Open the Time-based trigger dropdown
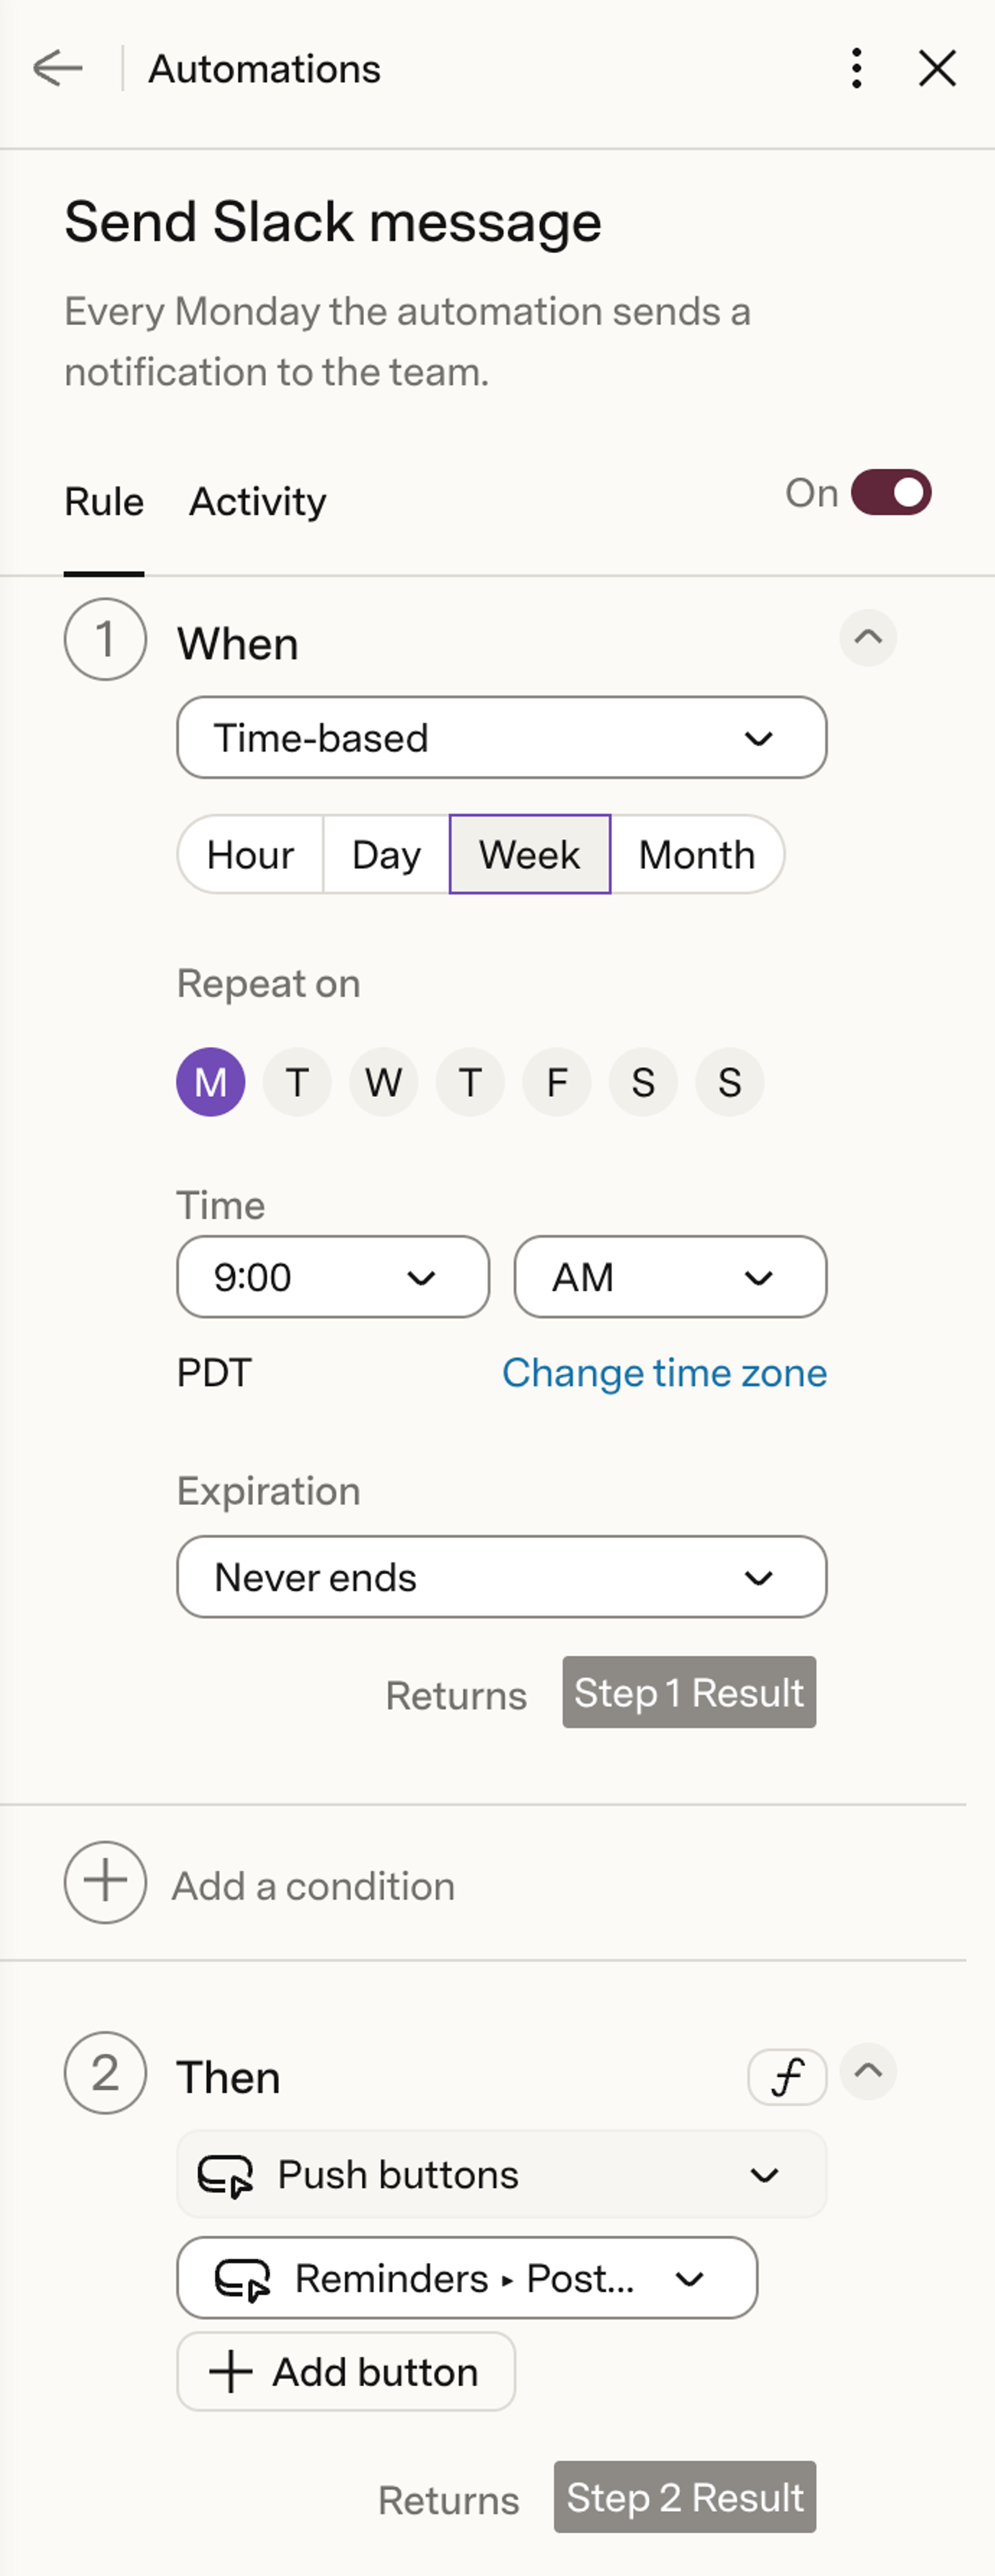995x2576 pixels. (501, 738)
